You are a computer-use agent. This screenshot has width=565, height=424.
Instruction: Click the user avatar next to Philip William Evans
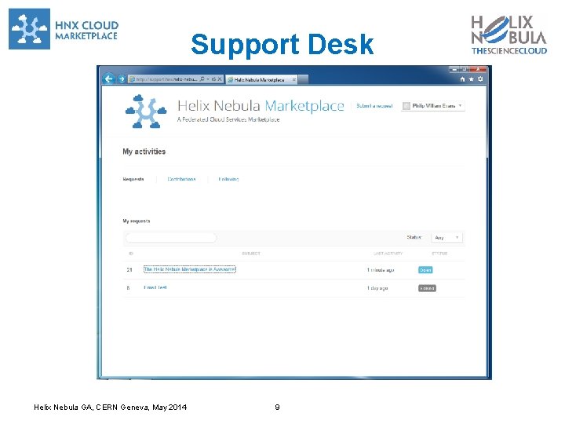406,106
